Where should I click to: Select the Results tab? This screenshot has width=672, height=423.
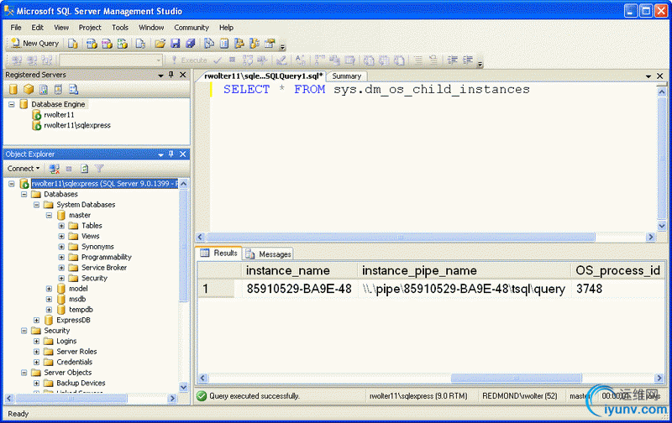pos(218,253)
